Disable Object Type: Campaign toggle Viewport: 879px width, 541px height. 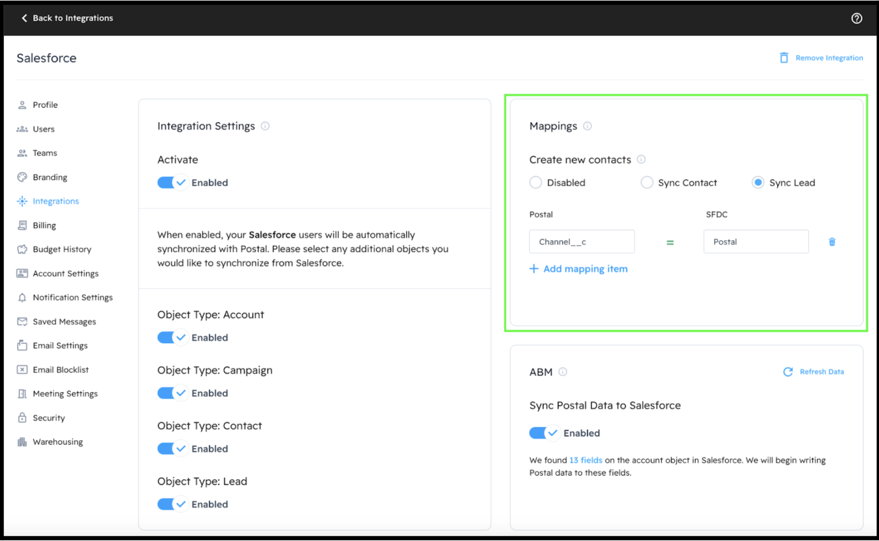click(x=172, y=393)
